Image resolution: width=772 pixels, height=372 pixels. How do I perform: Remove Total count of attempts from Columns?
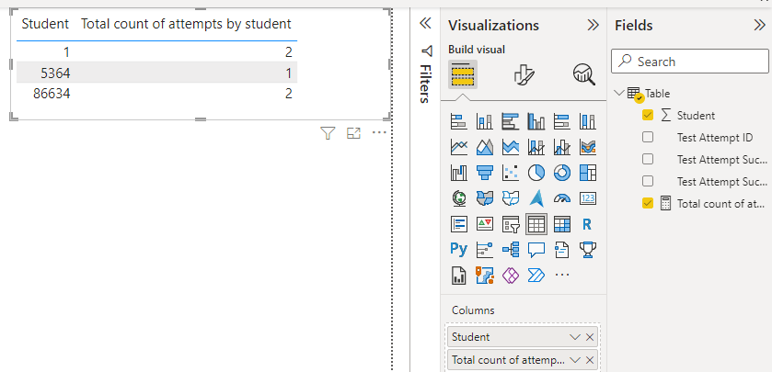(x=590, y=360)
